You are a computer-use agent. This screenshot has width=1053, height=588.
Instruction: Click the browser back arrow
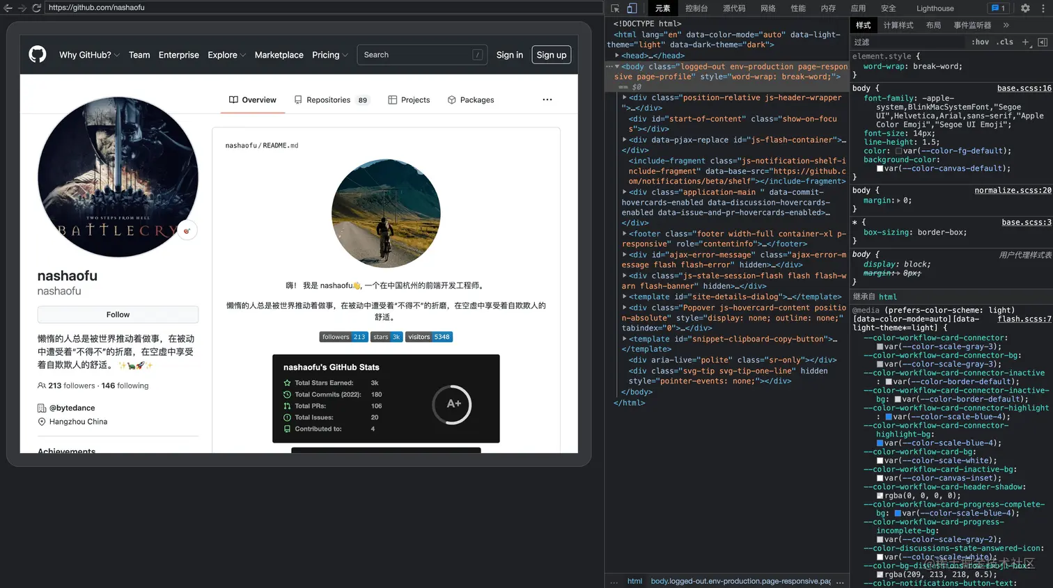(8, 8)
